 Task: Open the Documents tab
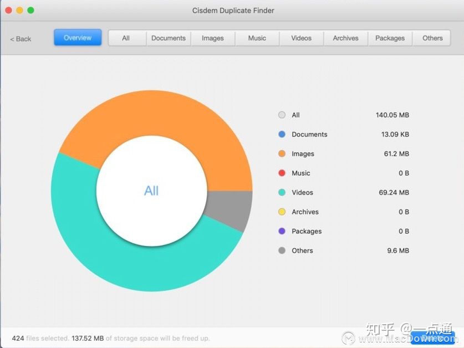169,38
